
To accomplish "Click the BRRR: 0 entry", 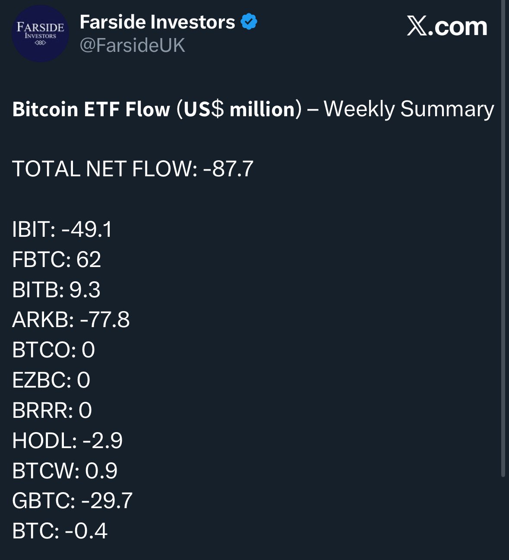I will tap(52, 410).
